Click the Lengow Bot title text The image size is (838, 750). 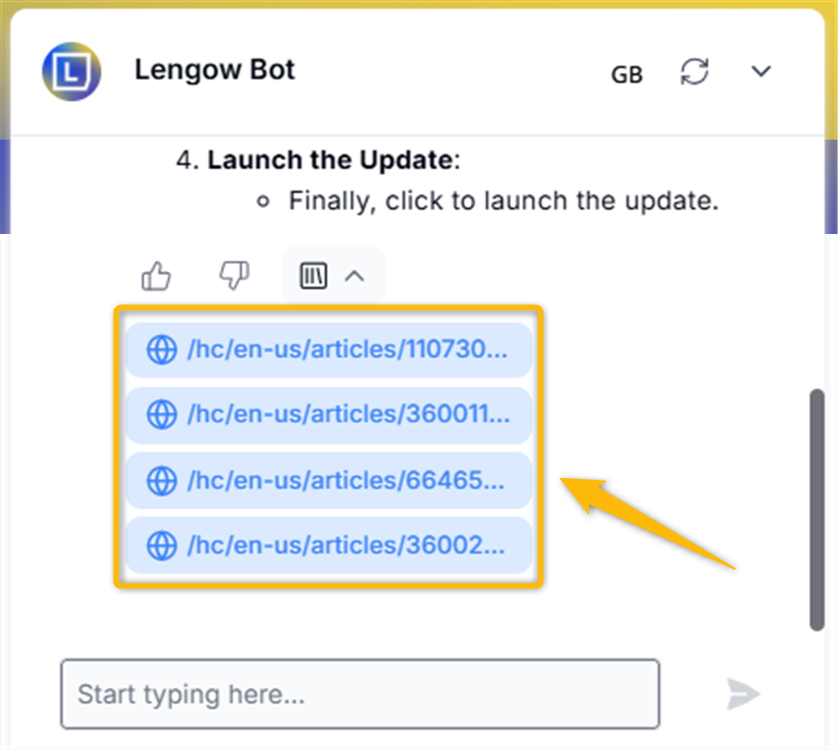[x=215, y=70]
